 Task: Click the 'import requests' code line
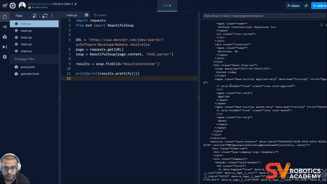click(x=91, y=20)
